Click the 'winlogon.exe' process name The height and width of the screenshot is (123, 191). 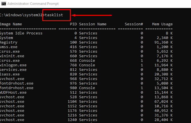(x=13, y=65)
